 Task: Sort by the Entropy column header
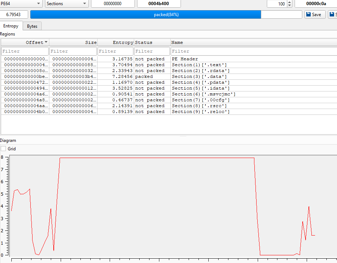(116, 42)
